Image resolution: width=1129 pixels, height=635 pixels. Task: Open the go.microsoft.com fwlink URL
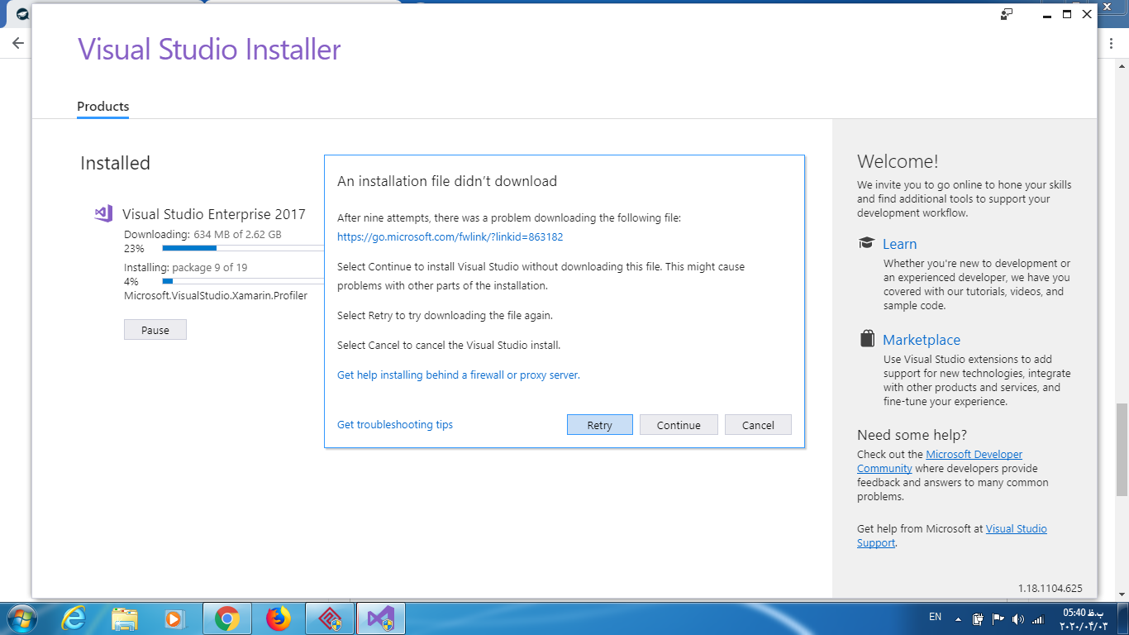pos(450,236)
